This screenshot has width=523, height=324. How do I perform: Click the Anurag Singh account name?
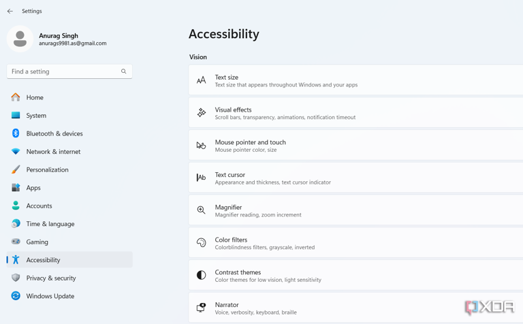[x=59, y=35]
